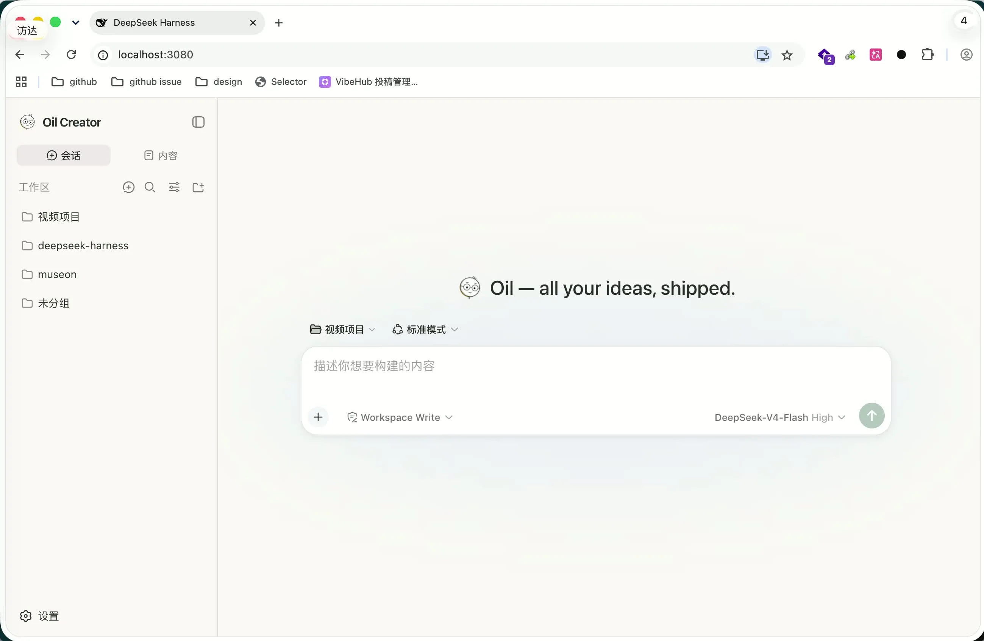This screenshot has width=984, height=641.
Task: Open the Extensions puzzle menu
Action: pos(927,55)
